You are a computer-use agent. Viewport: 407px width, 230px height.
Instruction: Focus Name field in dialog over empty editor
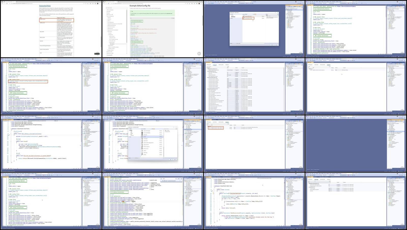coord(251,43)
